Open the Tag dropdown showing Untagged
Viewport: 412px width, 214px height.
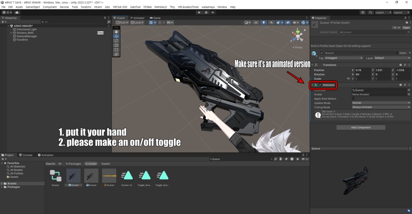344,58
